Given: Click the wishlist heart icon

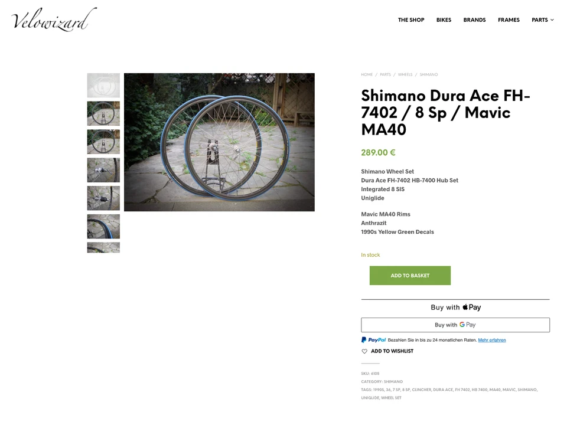Looking at the screenshot, I should click(364, 351).
